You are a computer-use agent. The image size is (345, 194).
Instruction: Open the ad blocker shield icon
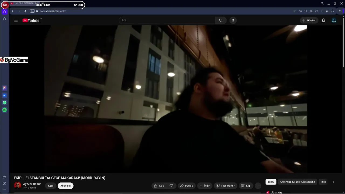pyautogui.click(x=306, y=11)
